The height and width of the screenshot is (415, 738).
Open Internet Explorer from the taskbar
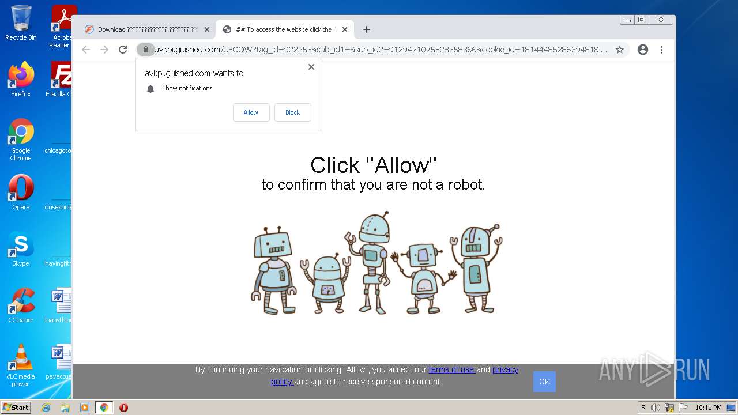click(x=46, y=408)
